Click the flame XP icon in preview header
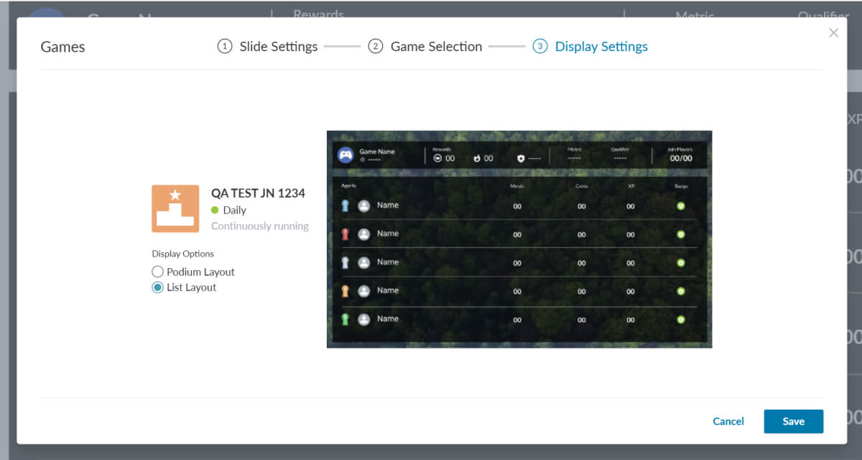Viewport: 862px width, 460px height. pyautogui.click(x=477, y=158)
